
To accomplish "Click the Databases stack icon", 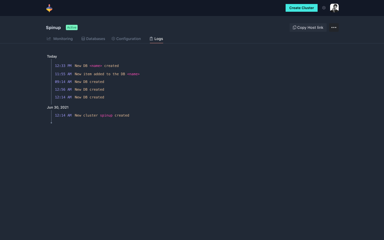I will (x=83, y=39).
